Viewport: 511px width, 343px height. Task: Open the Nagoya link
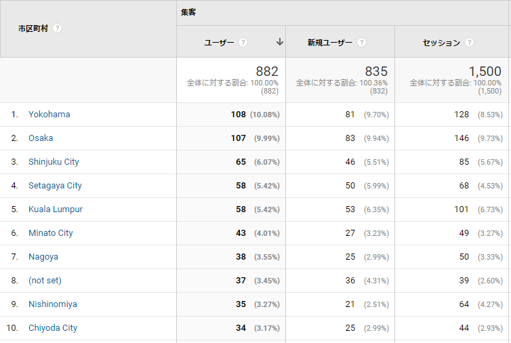(43, 257)
